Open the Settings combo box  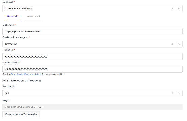click(x=92, y=9)
